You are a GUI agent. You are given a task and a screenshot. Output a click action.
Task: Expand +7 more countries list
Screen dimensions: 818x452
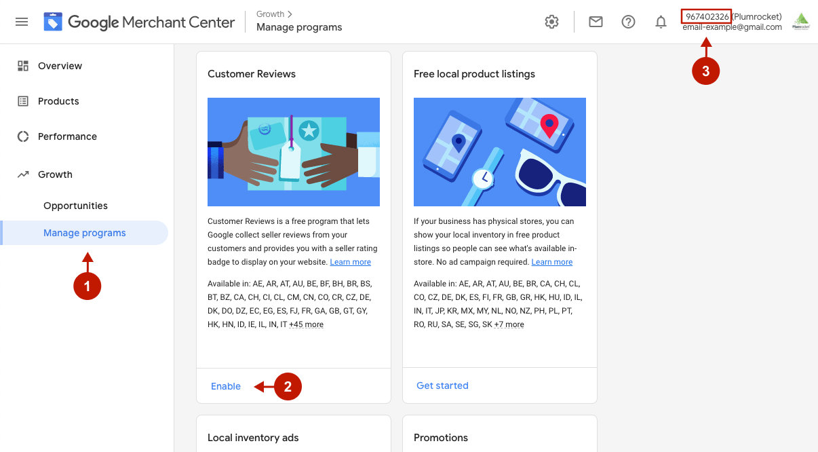pyautogui.click(x=509, y=324)
